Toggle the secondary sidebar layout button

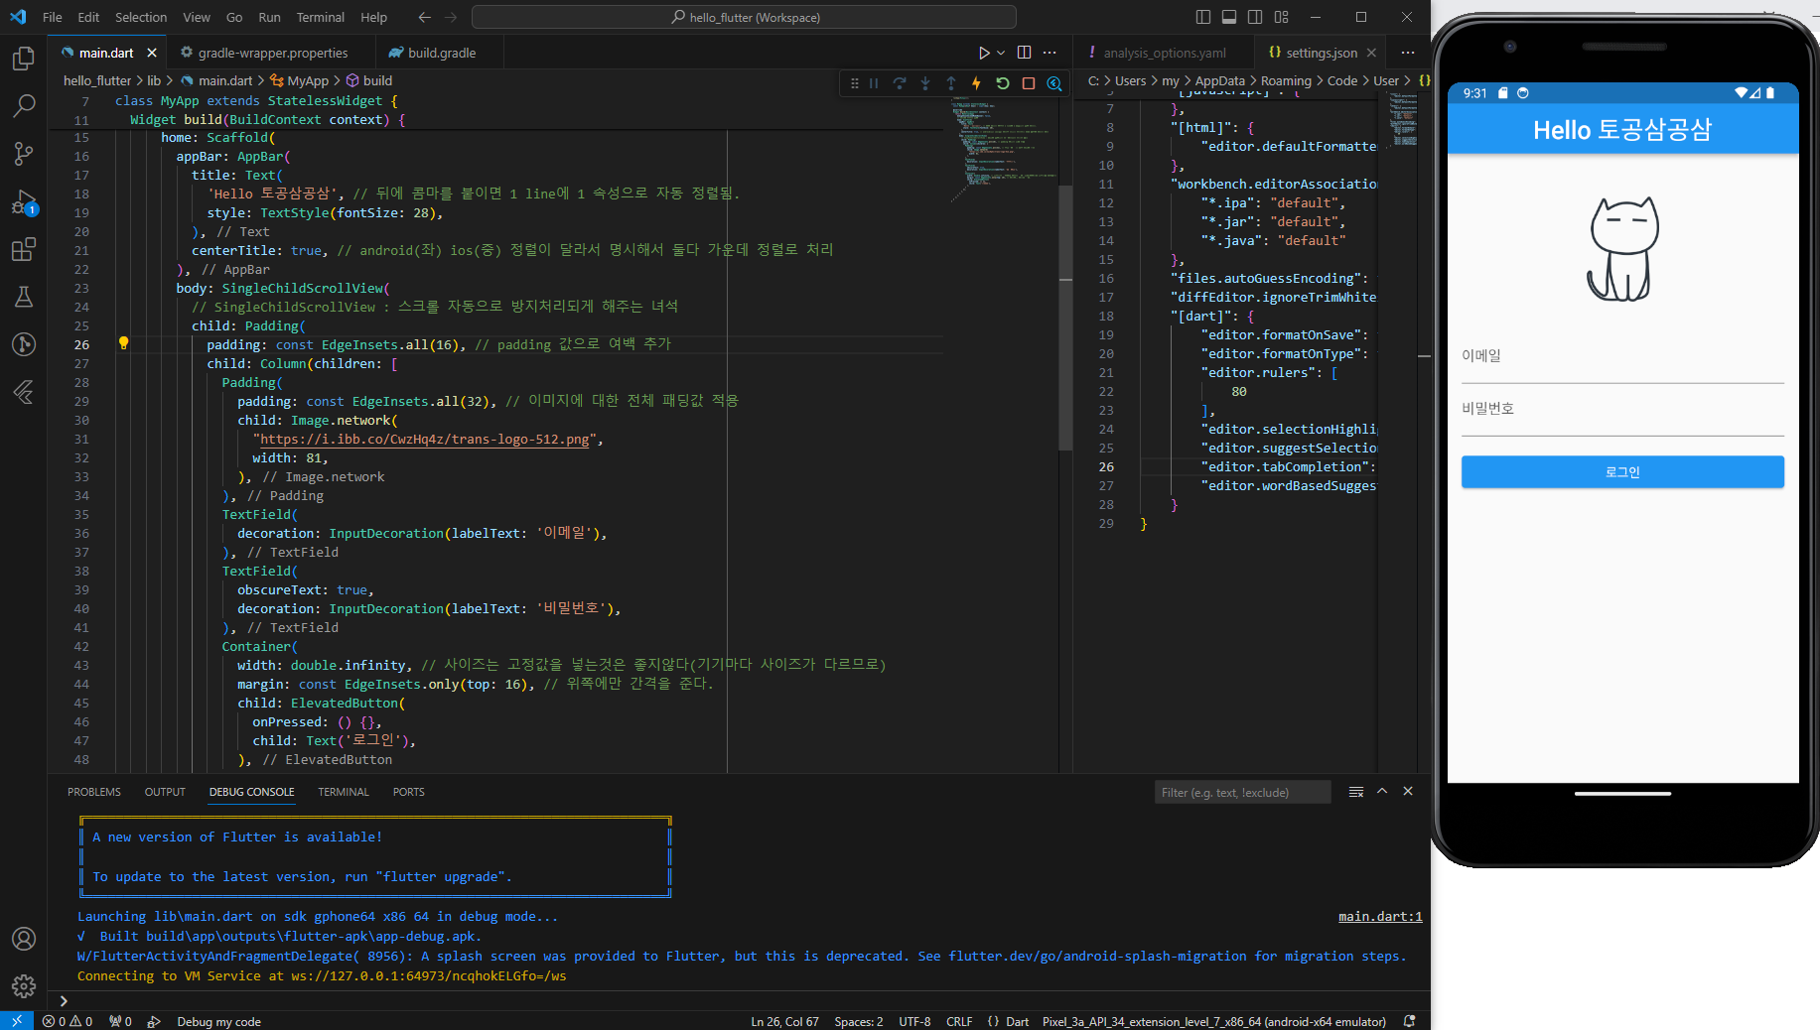[x=1255, y=17]
